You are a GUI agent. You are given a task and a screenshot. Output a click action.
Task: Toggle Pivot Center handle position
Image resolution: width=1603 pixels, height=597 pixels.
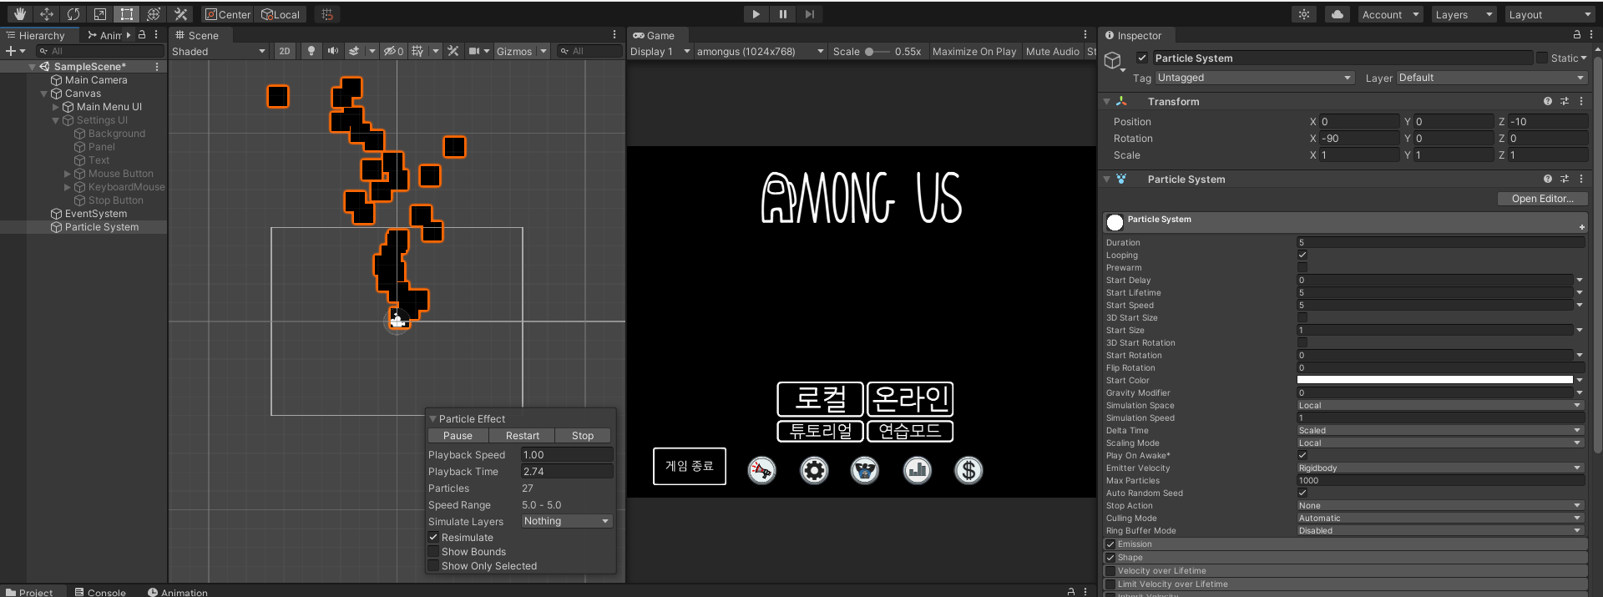click(228, 14)
